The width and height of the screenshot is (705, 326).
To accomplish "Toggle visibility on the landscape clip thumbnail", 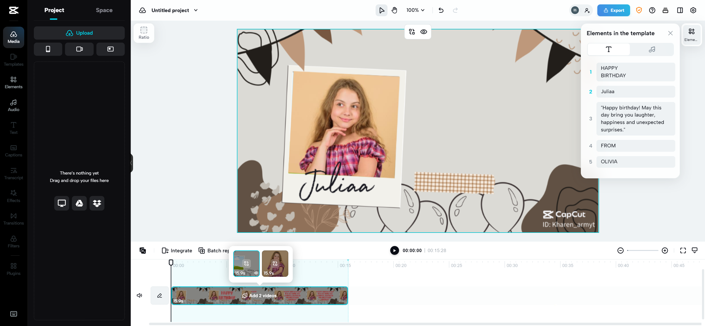I will pyautogui.click(x=256, y=273).
